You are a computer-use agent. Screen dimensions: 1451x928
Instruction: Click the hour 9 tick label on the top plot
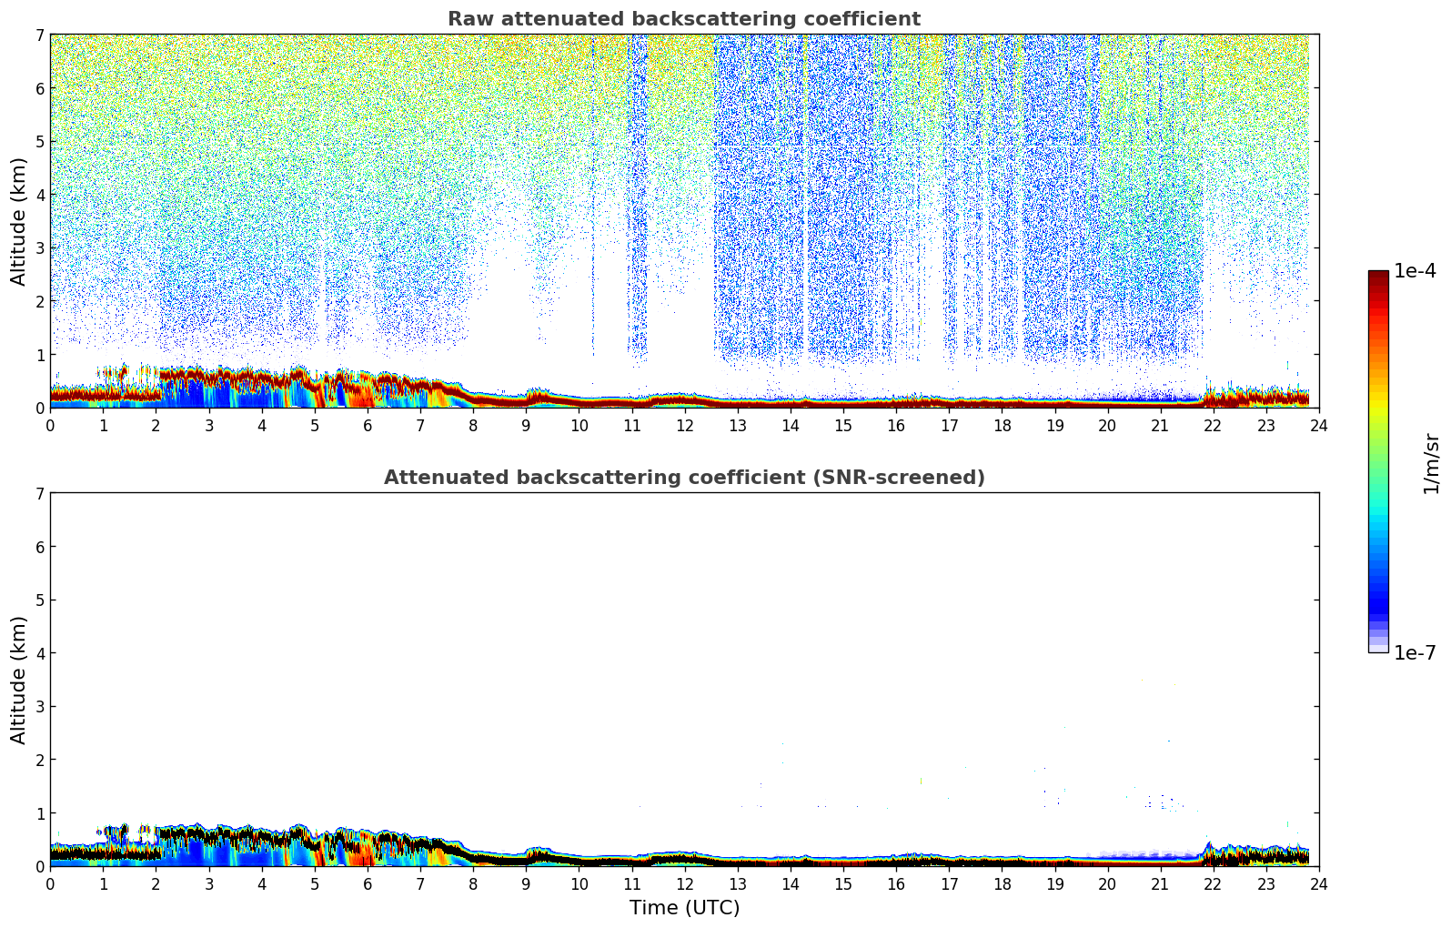click(526, 425)
